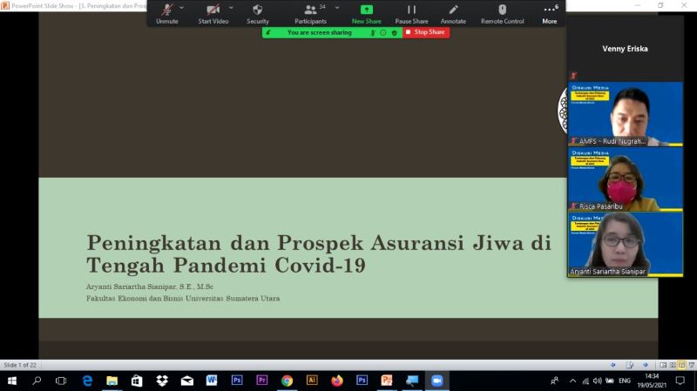Screen dimensions: 697x391
Task: Open Adobe Premiere Pro from taskbar
Action: [x=262, y=381]
